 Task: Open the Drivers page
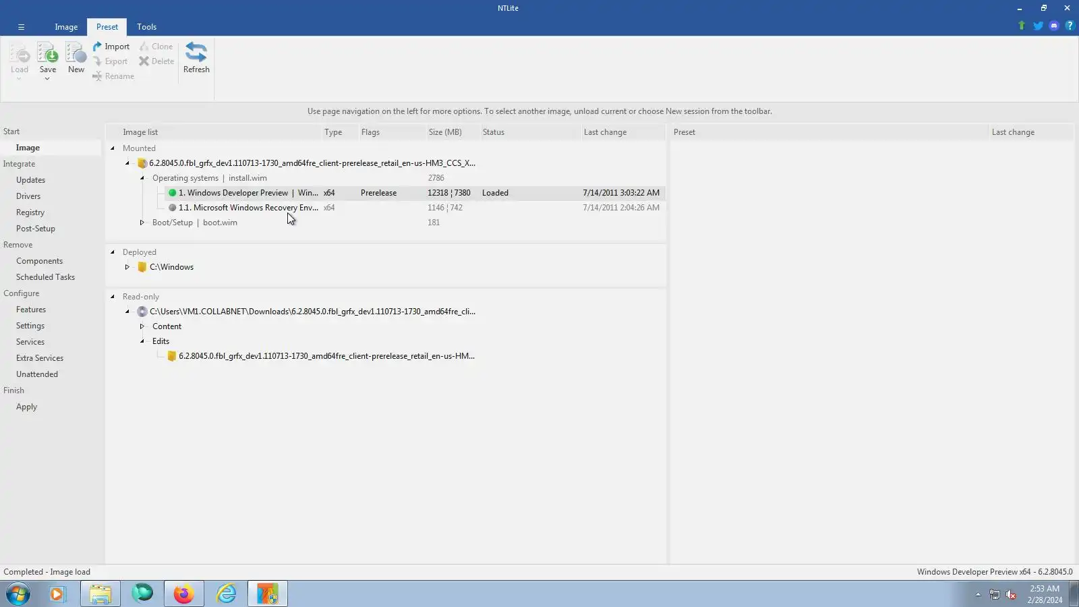(28, 196)
